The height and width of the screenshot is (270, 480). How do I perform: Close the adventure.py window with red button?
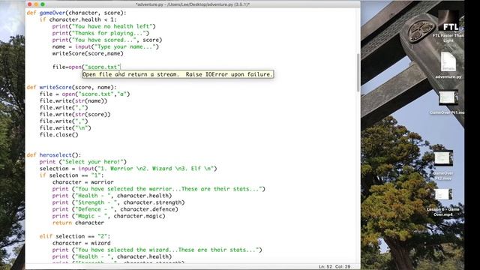click(x=30, y=4)
